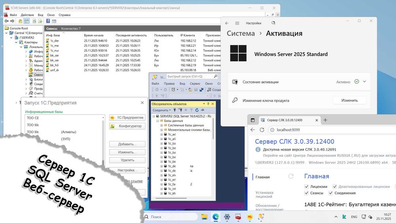Open Соединить dropdown in Object Explorer

162,110
